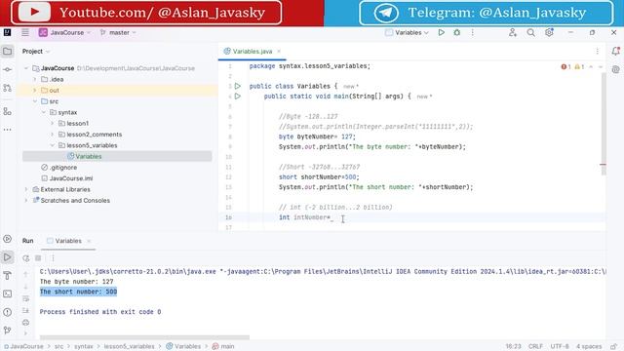Image resolution: width=624 pixels, height=351 pixels.
Task: Collapse the JavaCourse root folder
Action: coord(26,68)
